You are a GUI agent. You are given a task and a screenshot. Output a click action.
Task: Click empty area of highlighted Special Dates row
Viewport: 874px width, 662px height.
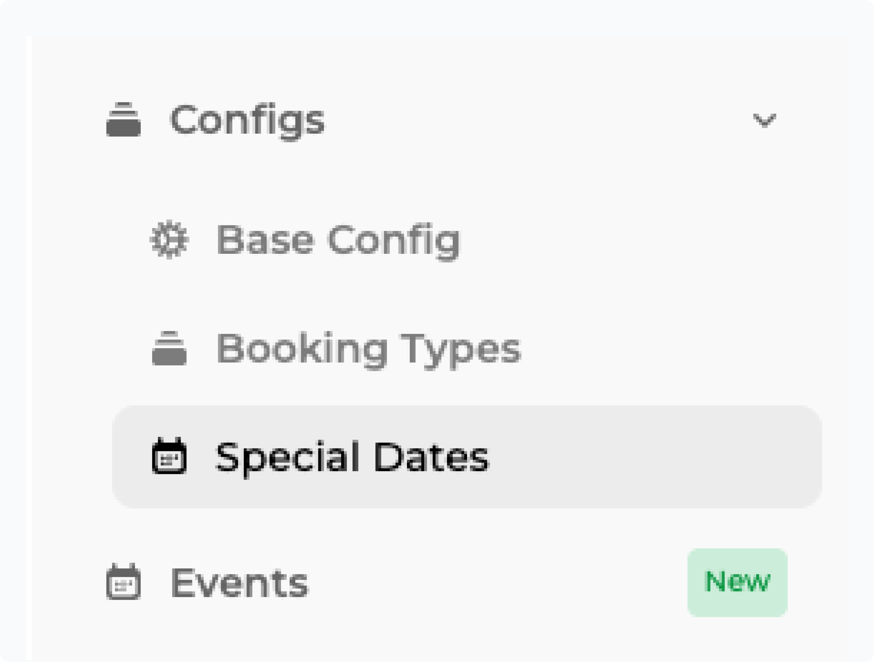[657, 457]
